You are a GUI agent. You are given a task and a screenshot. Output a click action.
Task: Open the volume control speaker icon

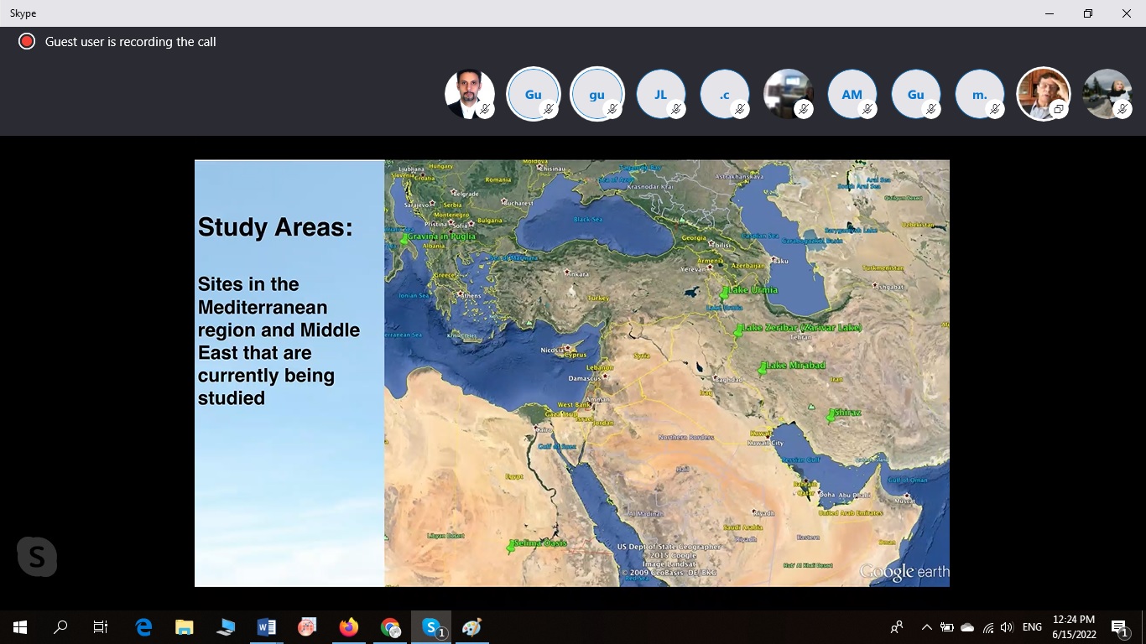pos(1007,627)
